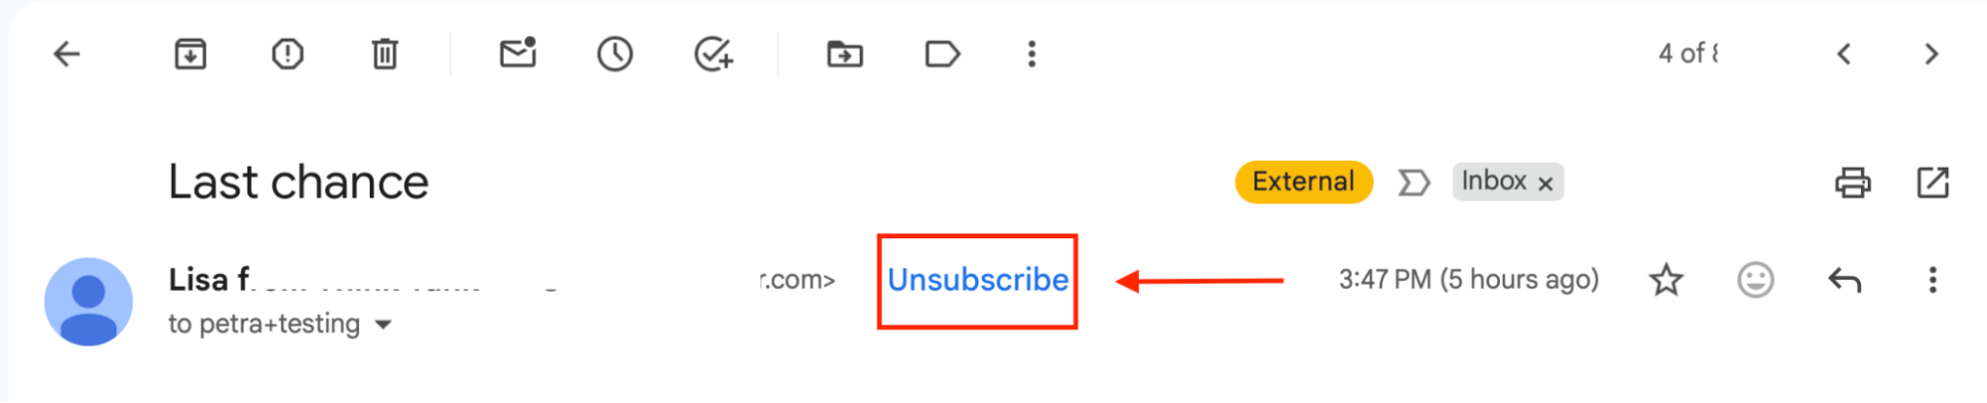The image size is (1987, 403).
Task: Delete the Last chance email
Action: tap(385, 54)
